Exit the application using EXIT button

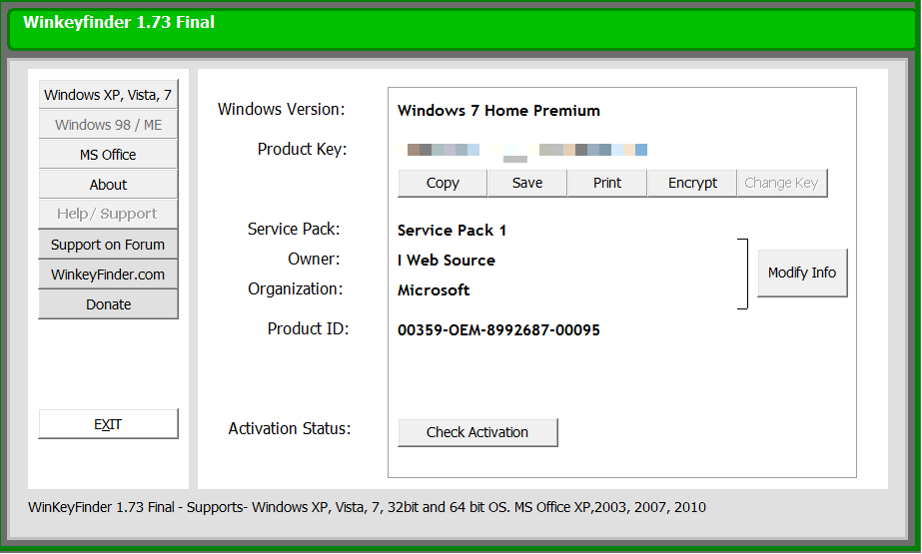[108, 424]
